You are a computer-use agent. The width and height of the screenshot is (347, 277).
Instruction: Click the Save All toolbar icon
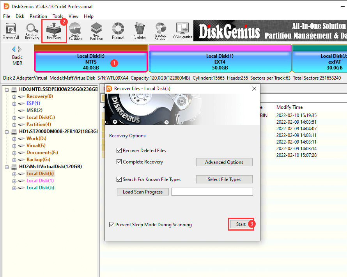click(x=11, y=31)
